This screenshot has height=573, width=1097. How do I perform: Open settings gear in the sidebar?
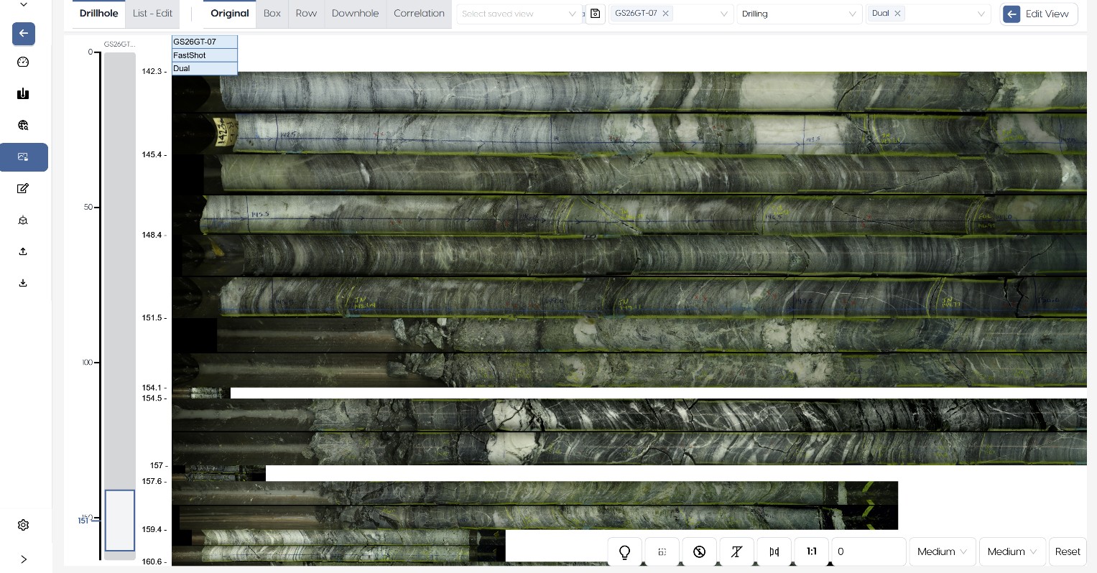click(23, 525)
